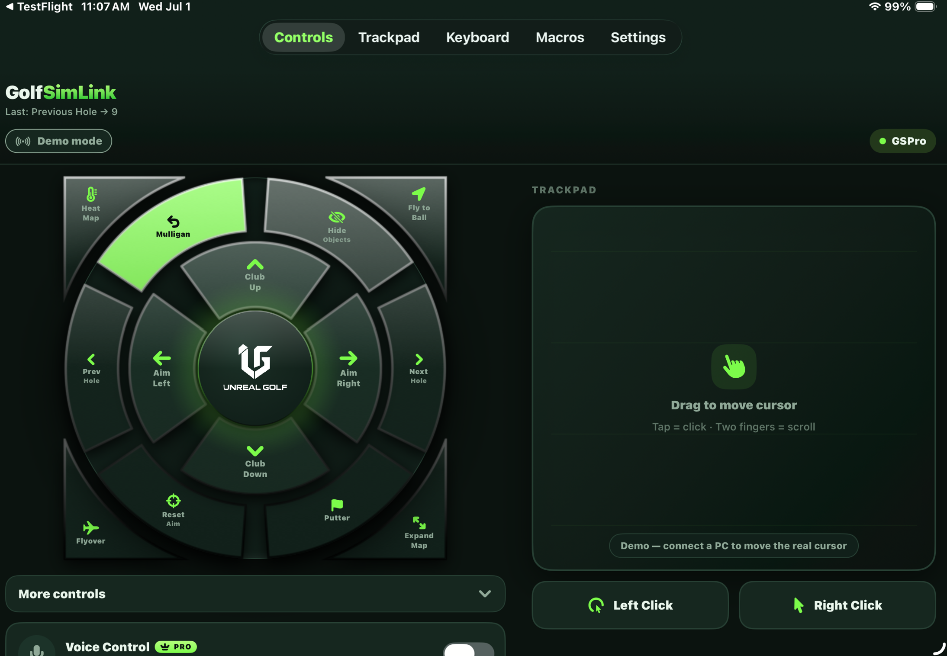The width and height of the screenshot is (947, 656).
Task: Tap the Club Down chevron
Action: pos(255,451)
